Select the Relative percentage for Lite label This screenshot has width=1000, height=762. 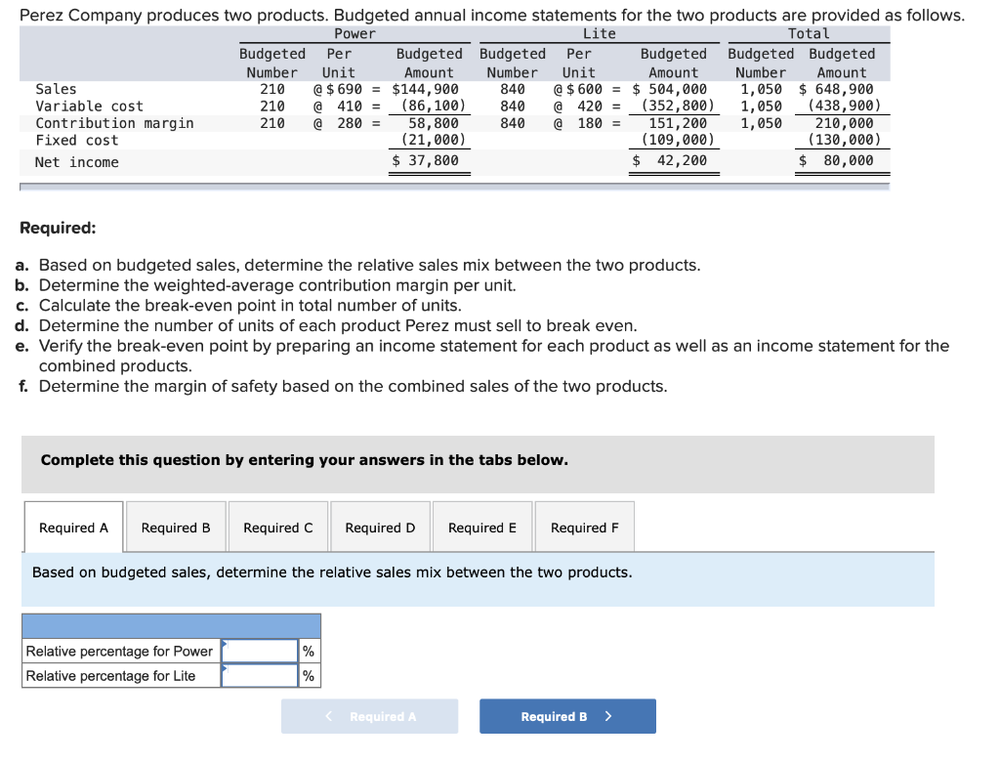tap(112, 675)
